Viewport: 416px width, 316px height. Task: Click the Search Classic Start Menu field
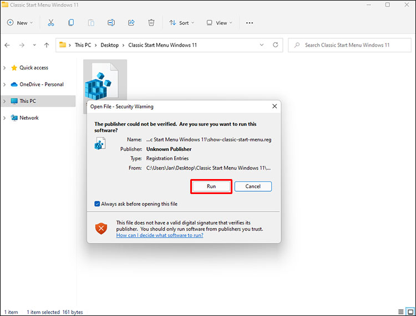349,45
